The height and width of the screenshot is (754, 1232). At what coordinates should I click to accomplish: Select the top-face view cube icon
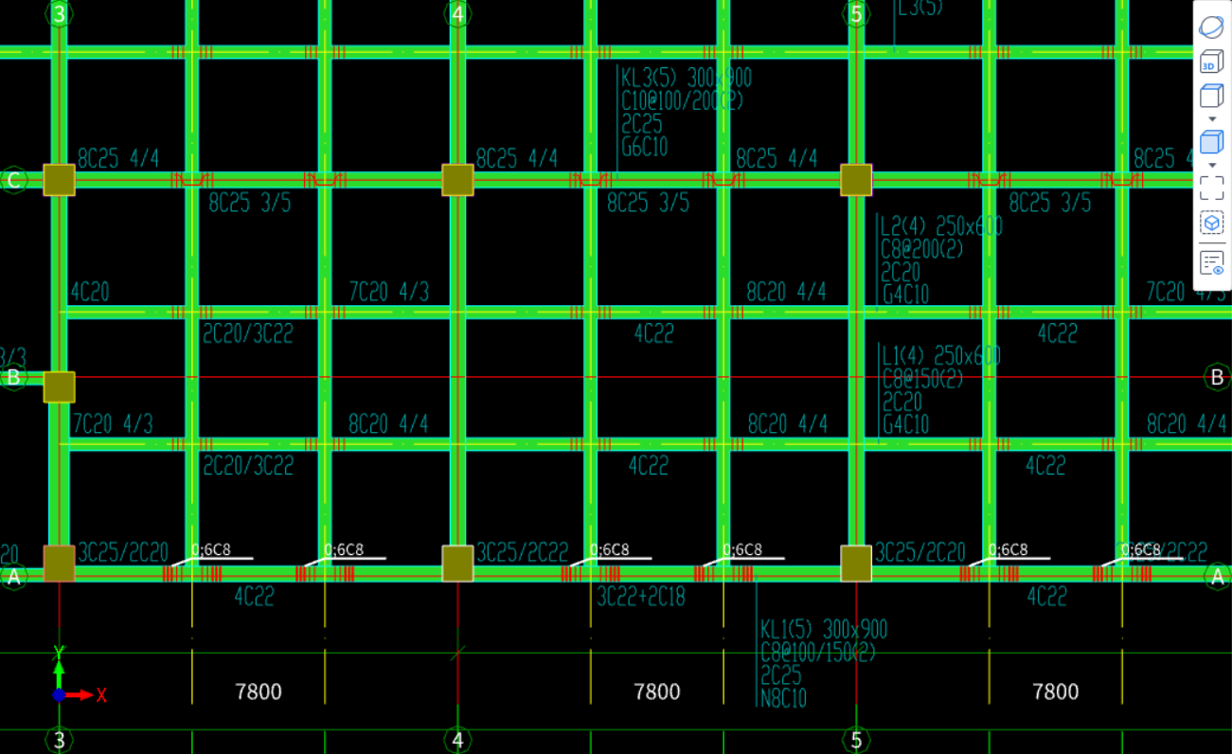[x=1211, y=96]
